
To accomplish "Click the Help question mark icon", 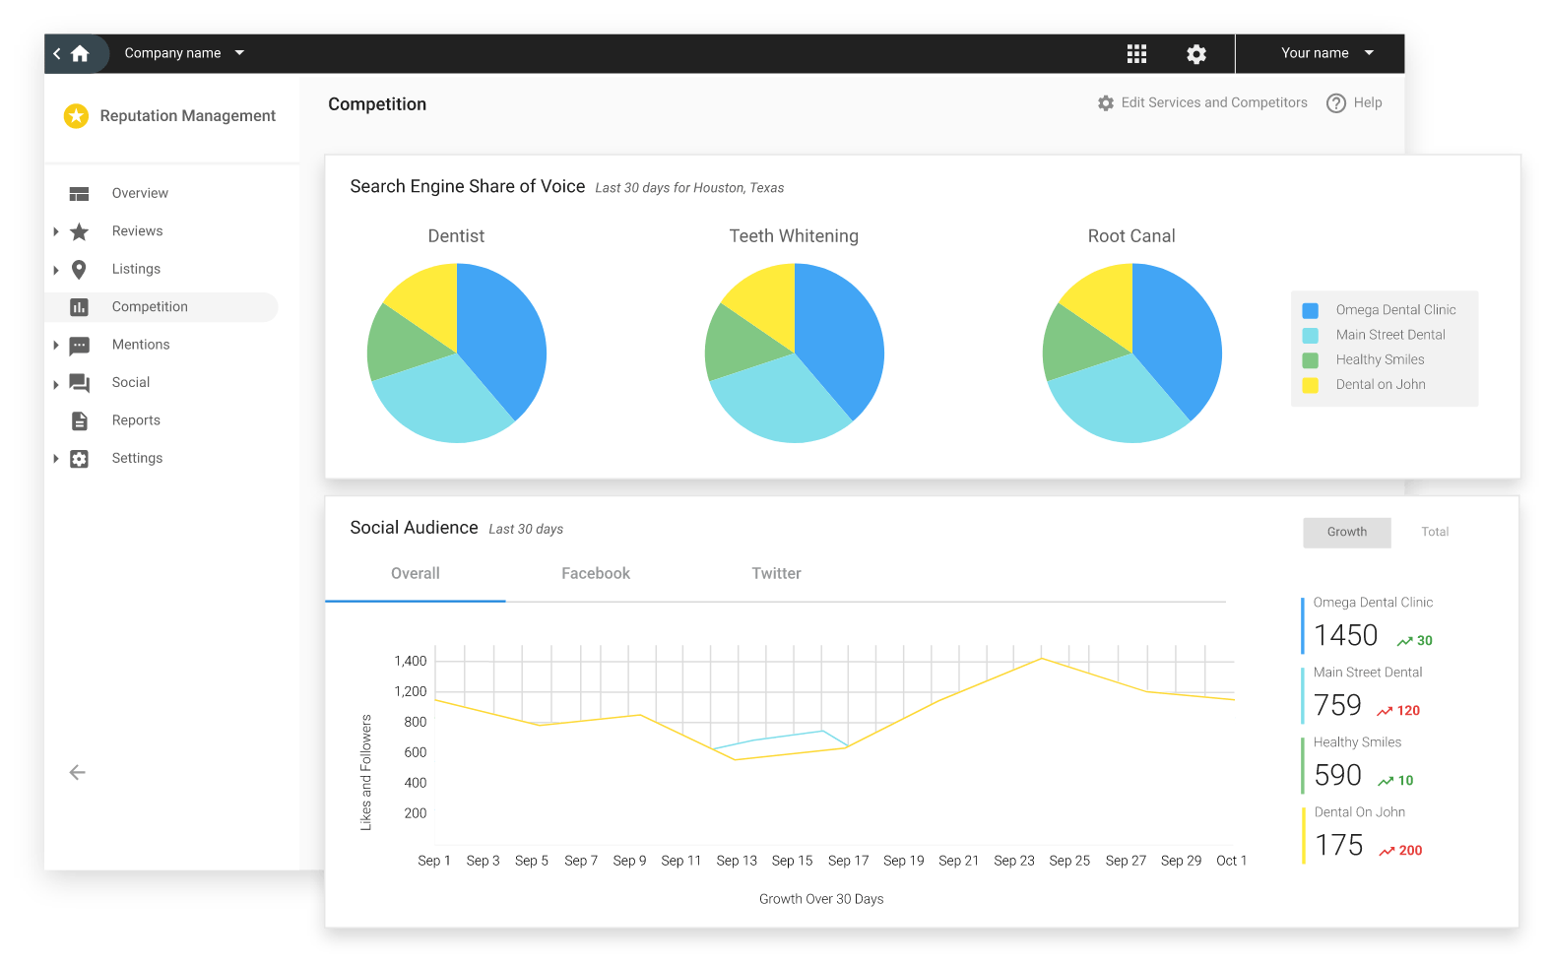I will coord(1336,103).
